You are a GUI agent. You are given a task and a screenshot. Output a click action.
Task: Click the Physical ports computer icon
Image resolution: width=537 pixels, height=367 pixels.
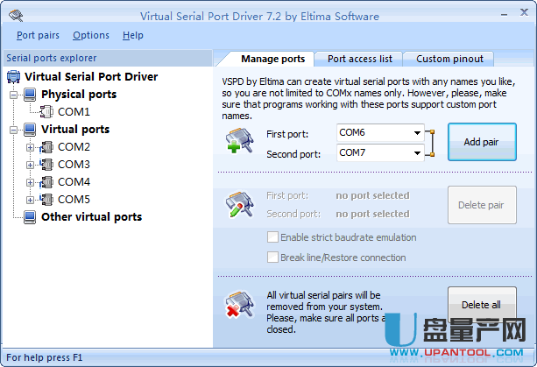click(x=31, y=95)
